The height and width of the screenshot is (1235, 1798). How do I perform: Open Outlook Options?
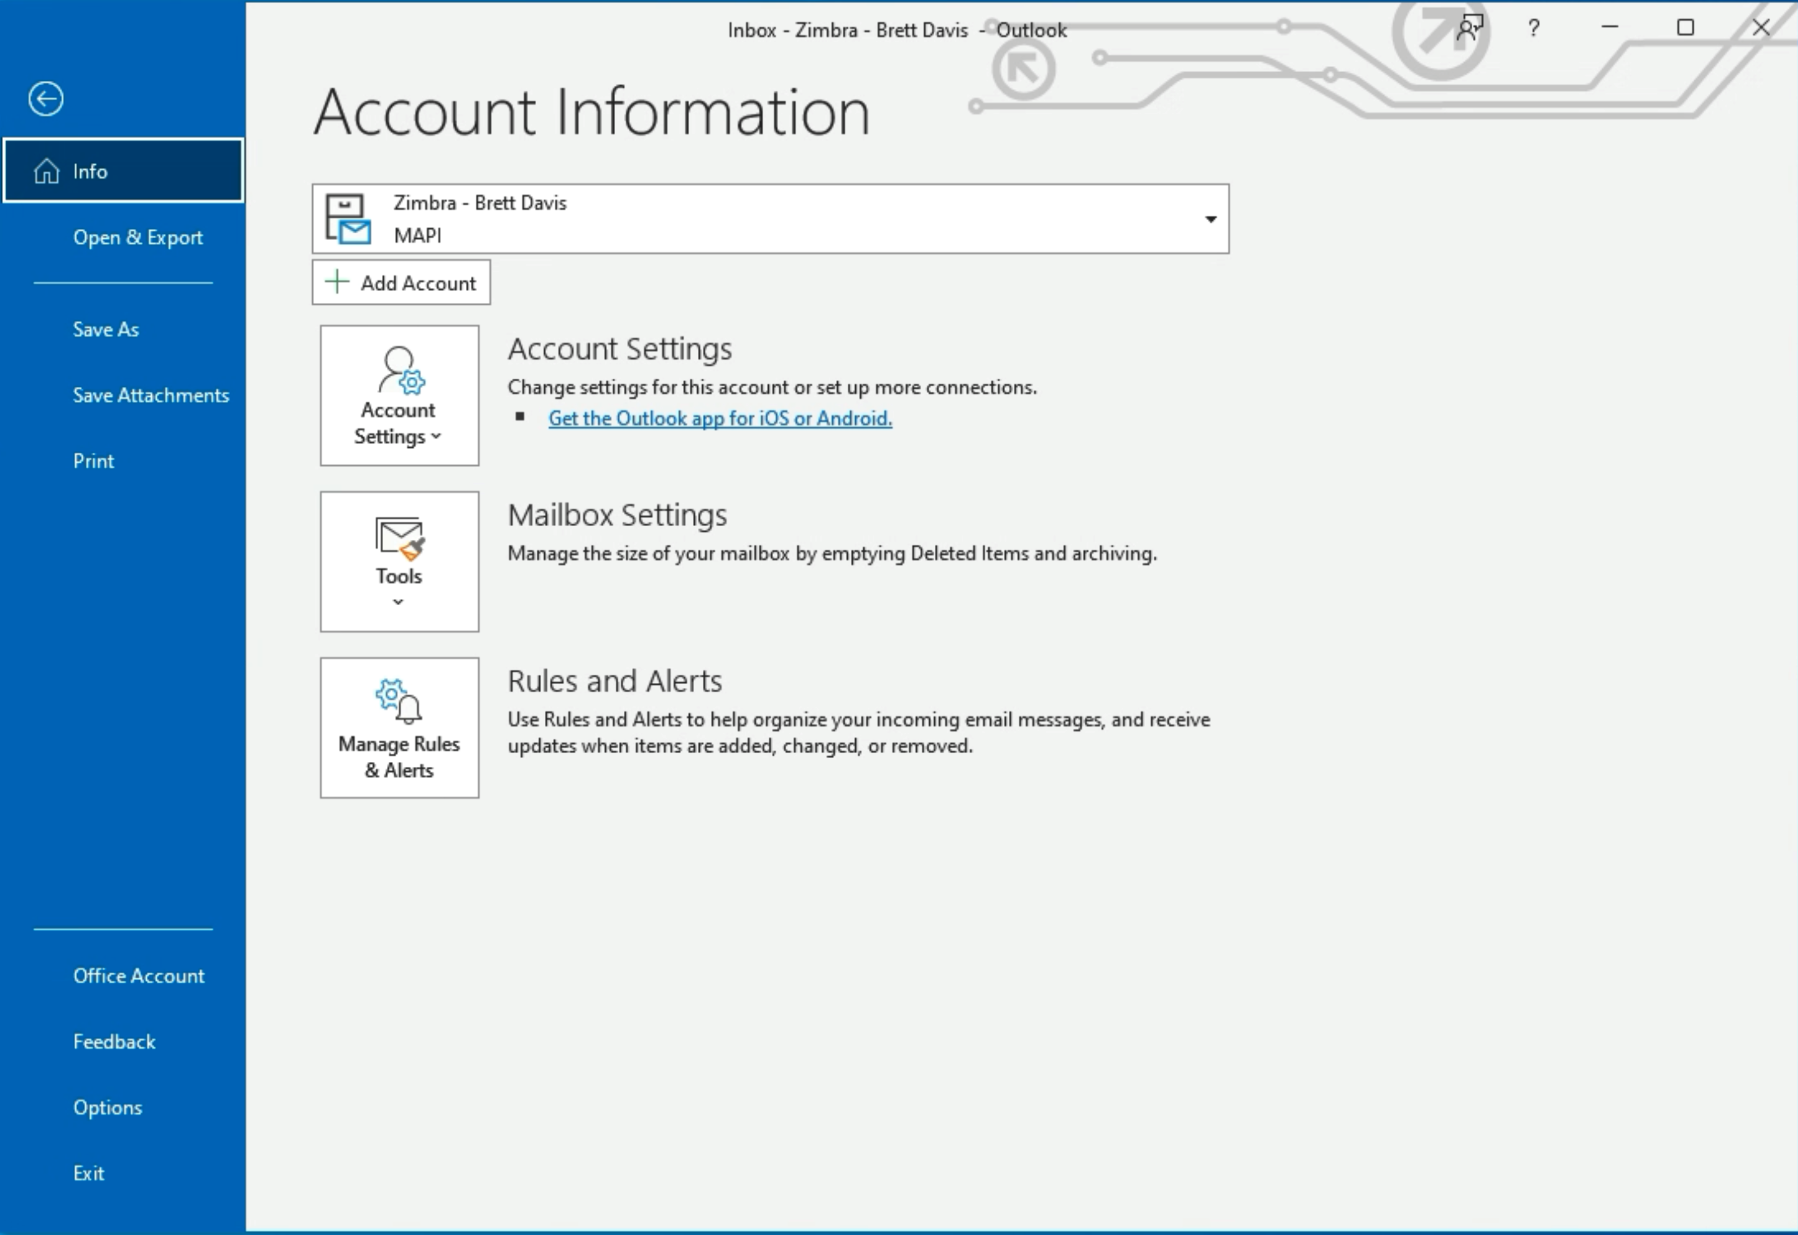click(123, 1107)
